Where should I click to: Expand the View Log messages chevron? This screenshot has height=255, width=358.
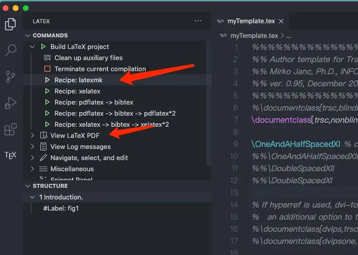32,146
